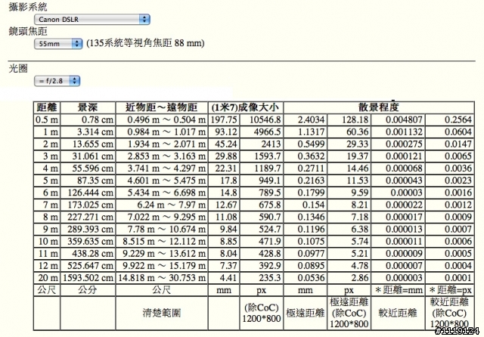Select the 0.2711 bokeh cell
Screen dimensions: 484x337
306,168
